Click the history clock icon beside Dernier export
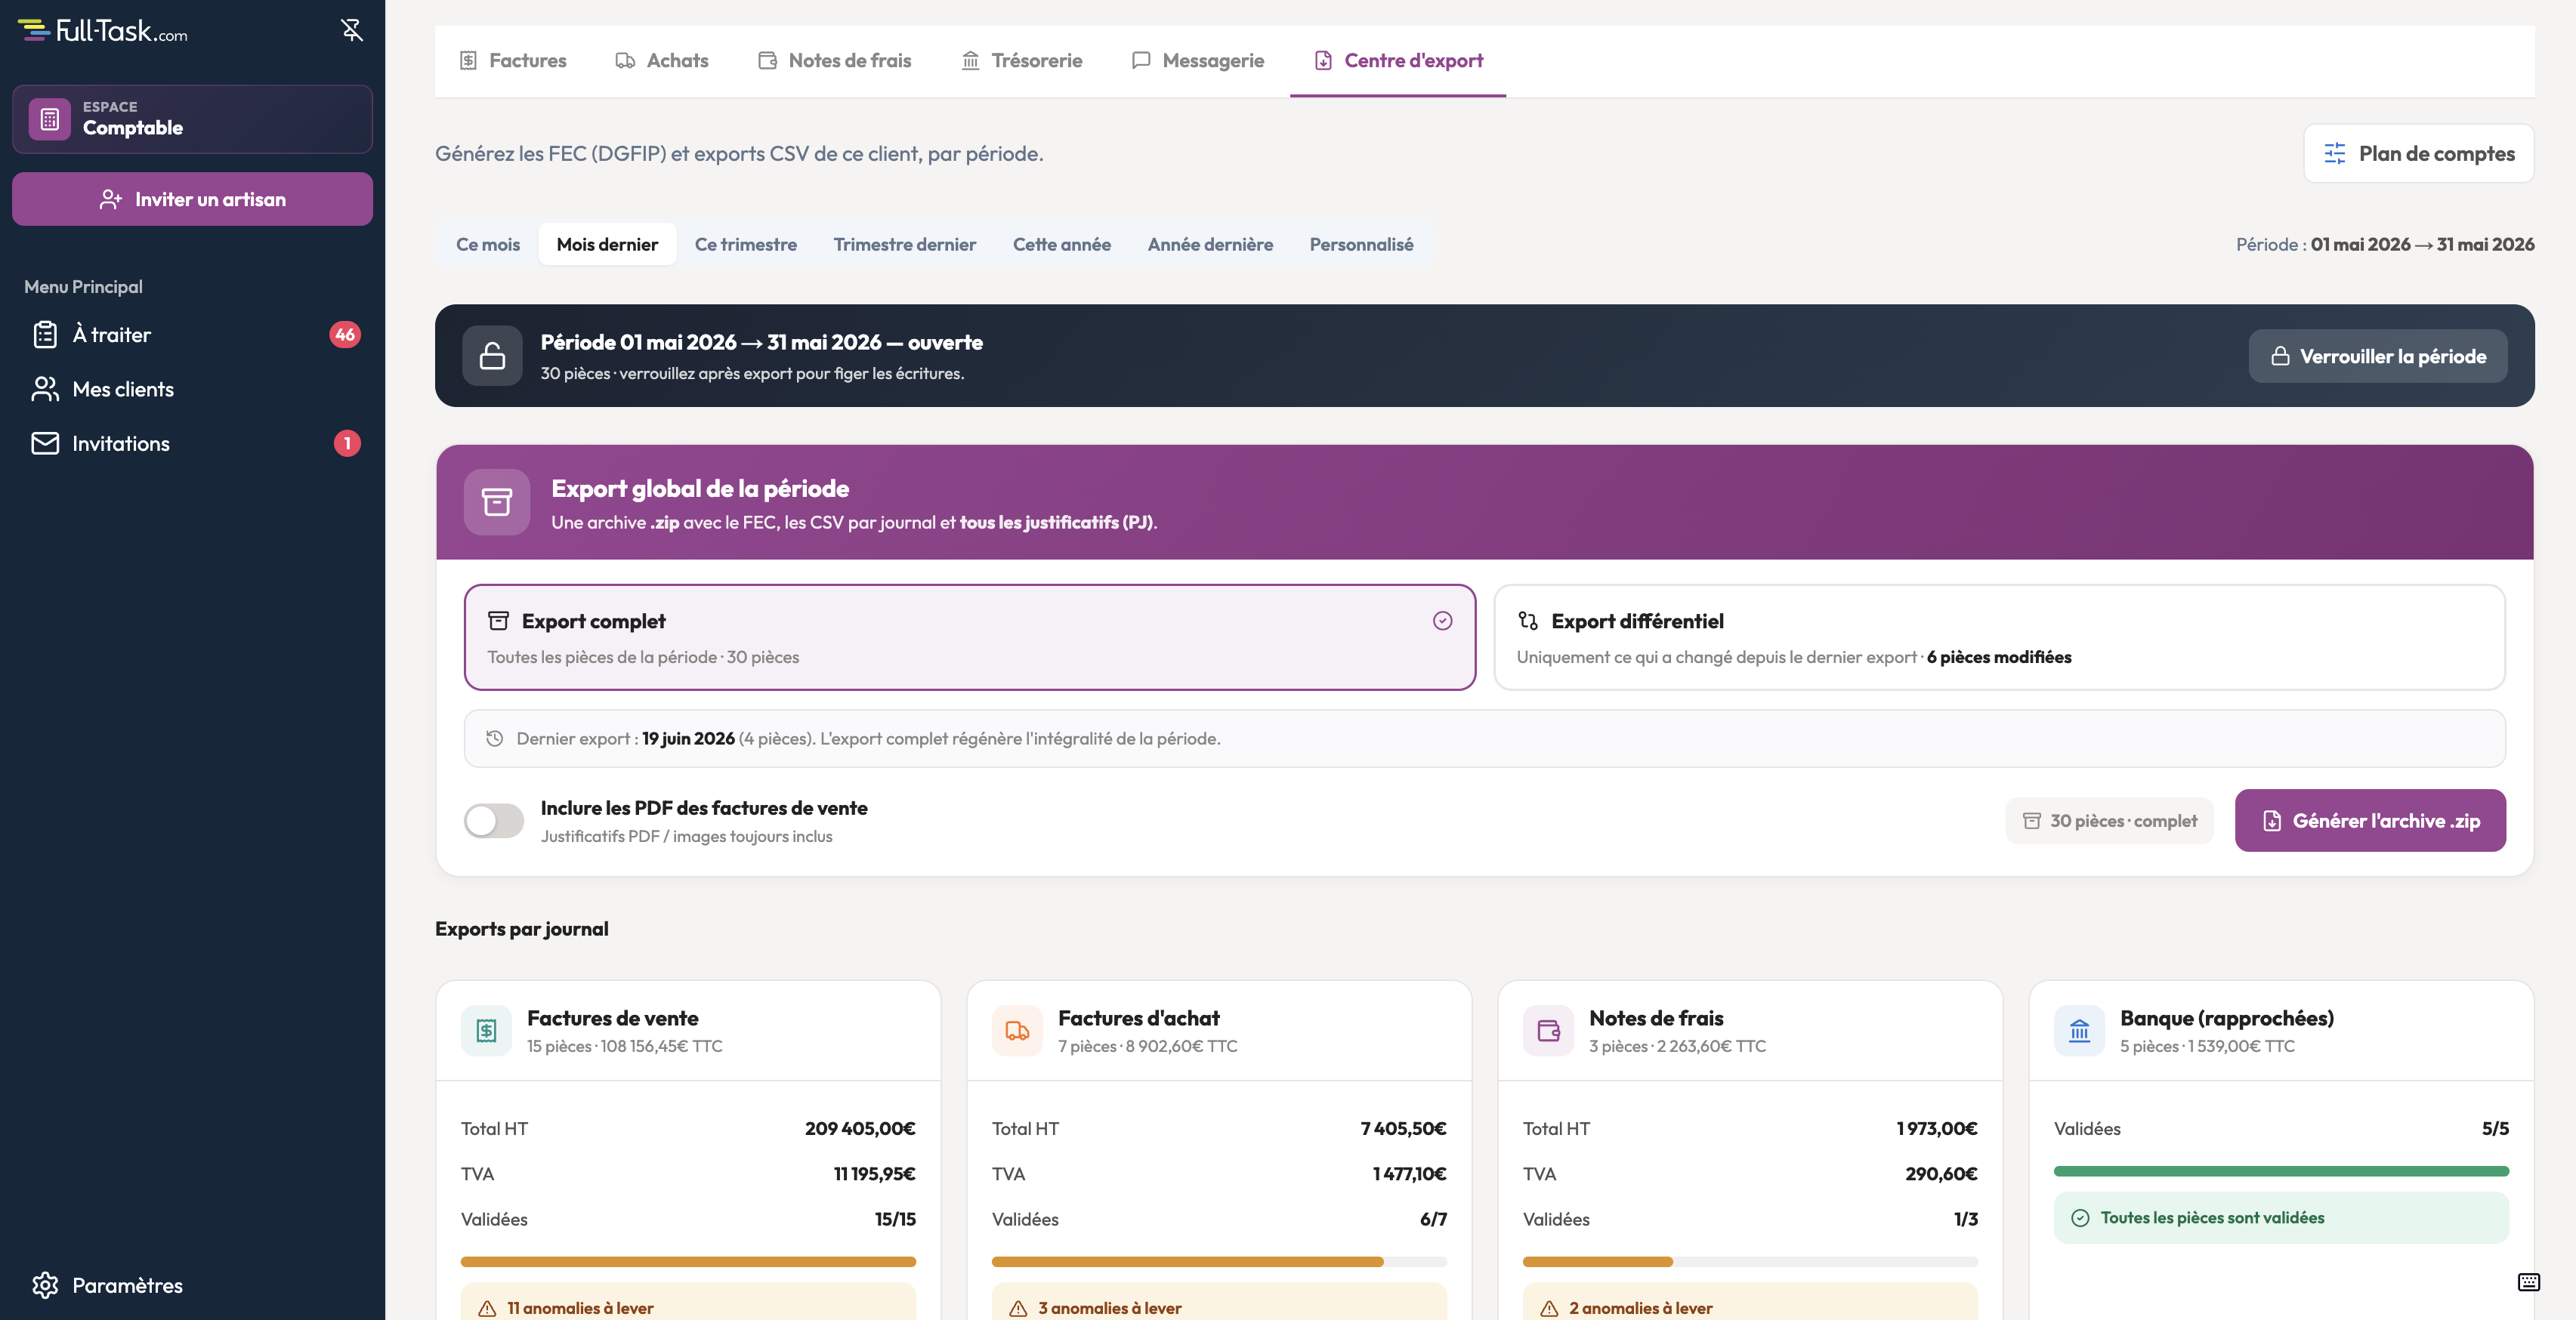The width and height of the screenshot is (2576, 1320). [494, 738]
